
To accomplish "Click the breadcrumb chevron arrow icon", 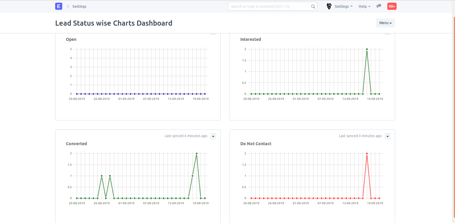I will [68, 6].
